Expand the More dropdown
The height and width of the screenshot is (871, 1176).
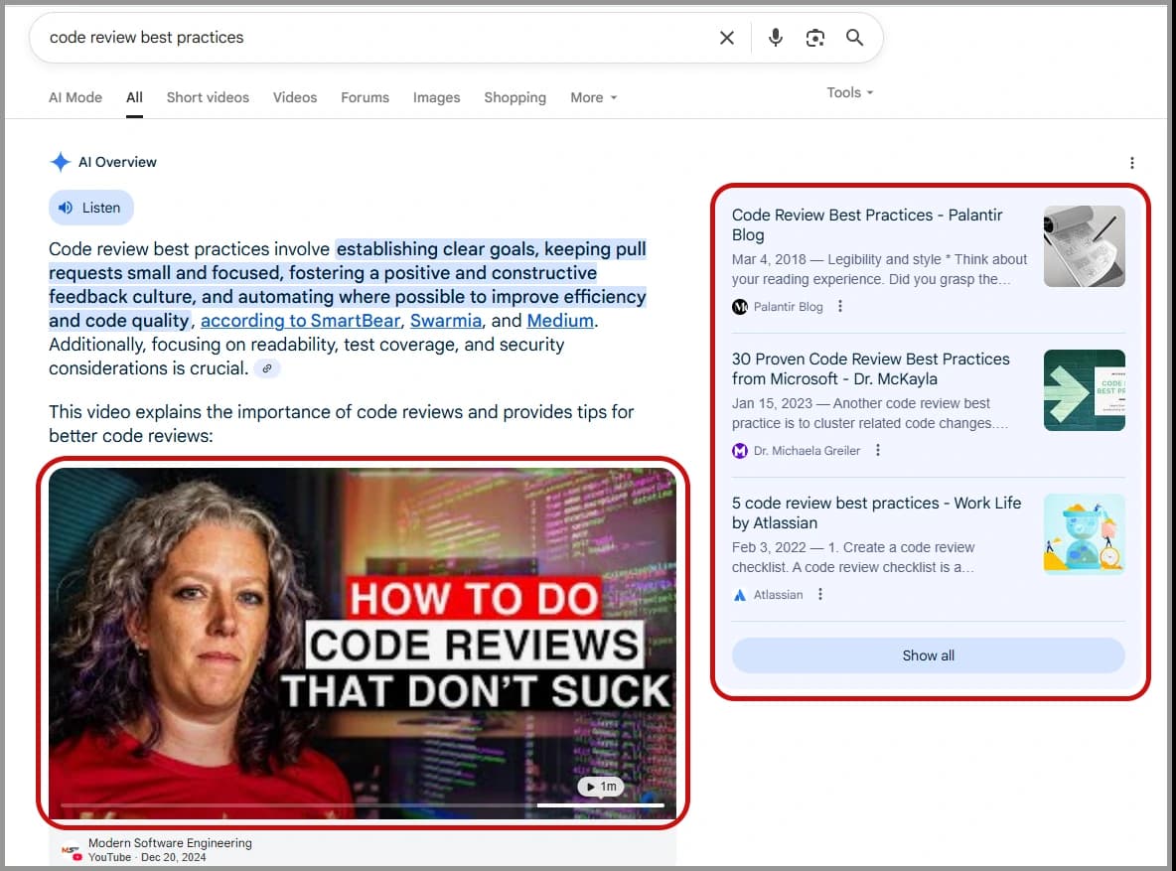click(593, 97)
